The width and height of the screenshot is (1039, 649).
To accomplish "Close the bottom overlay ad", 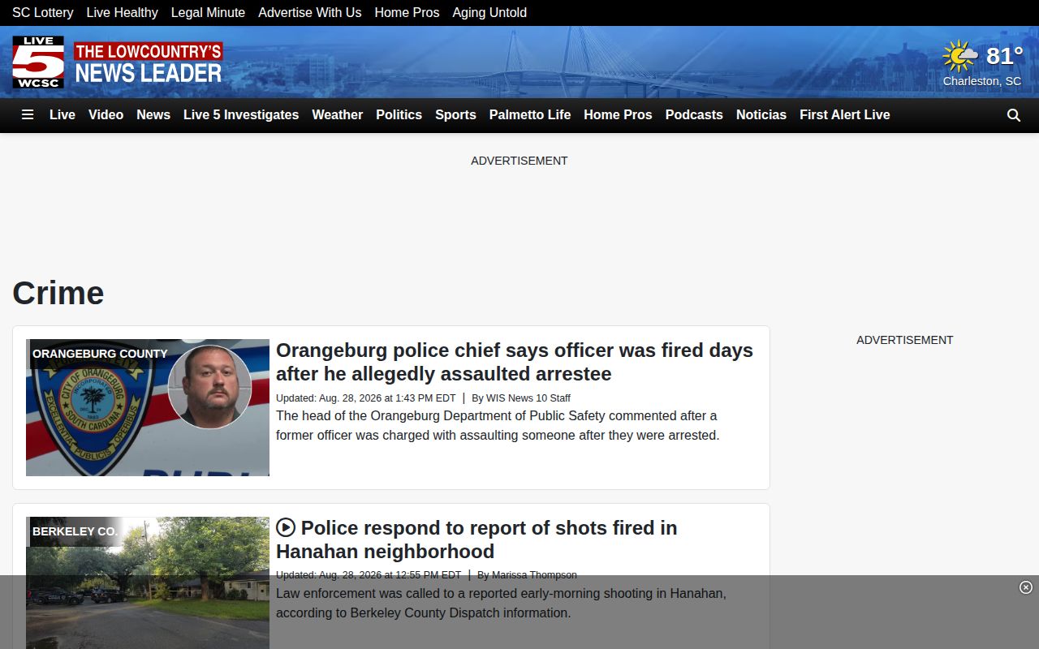I will 1026,587.
